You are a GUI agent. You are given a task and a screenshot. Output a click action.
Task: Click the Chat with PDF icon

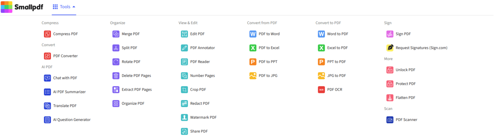point(47,78)
